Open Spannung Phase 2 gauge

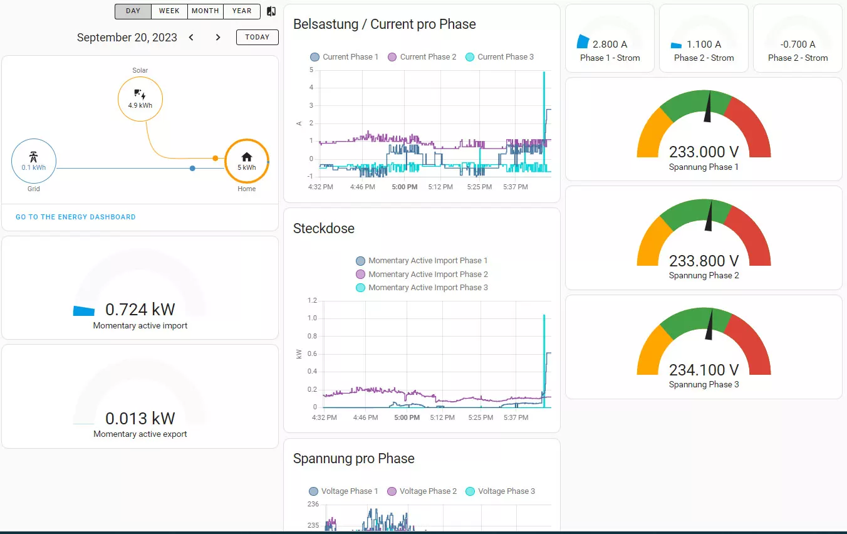pos(704,238)
